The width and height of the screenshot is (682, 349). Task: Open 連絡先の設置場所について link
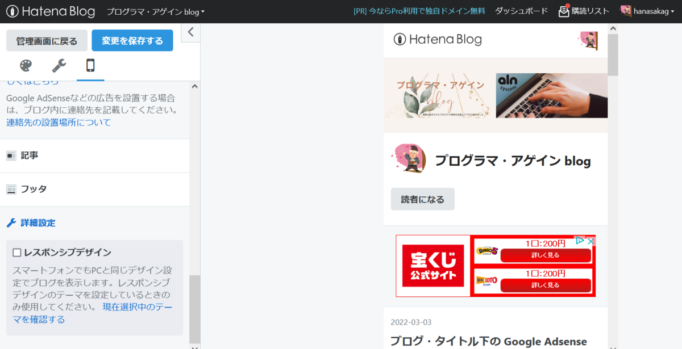(59, 123)
